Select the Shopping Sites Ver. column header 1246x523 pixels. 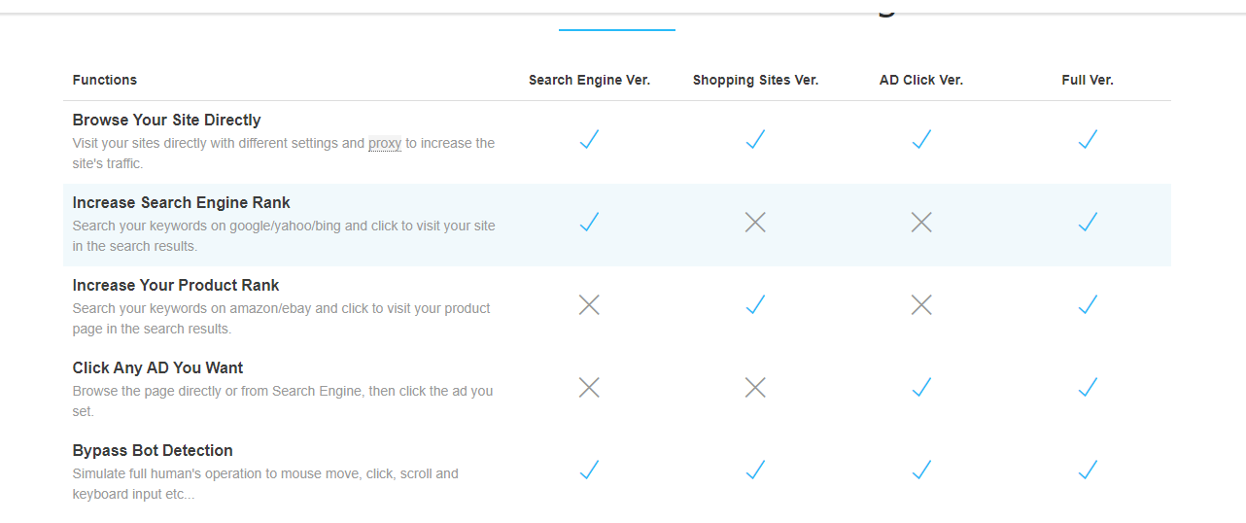click(755, 80)
